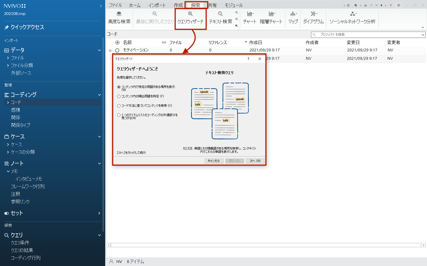Screen dimensions: 427x266
Task: Click the sidebar vertical scrollbar
Action: [103, 134]
